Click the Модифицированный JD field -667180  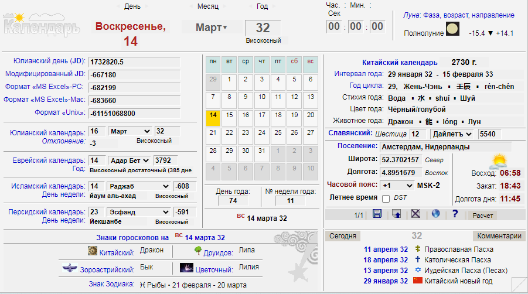coord(134,75)
